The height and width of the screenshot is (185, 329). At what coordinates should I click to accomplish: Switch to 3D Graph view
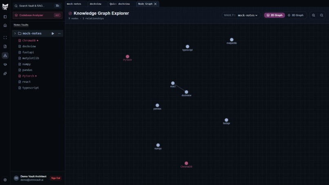296,16
